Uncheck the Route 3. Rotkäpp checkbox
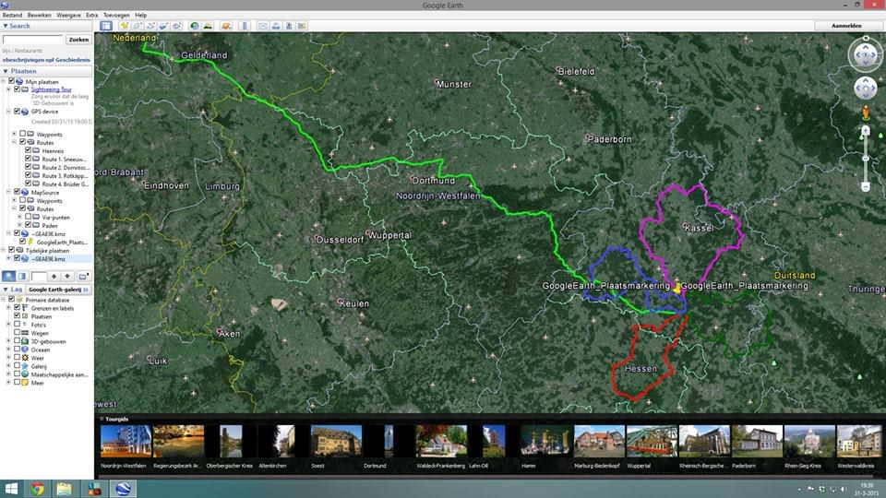The image size is (886, 498). [x=29, y=175]
